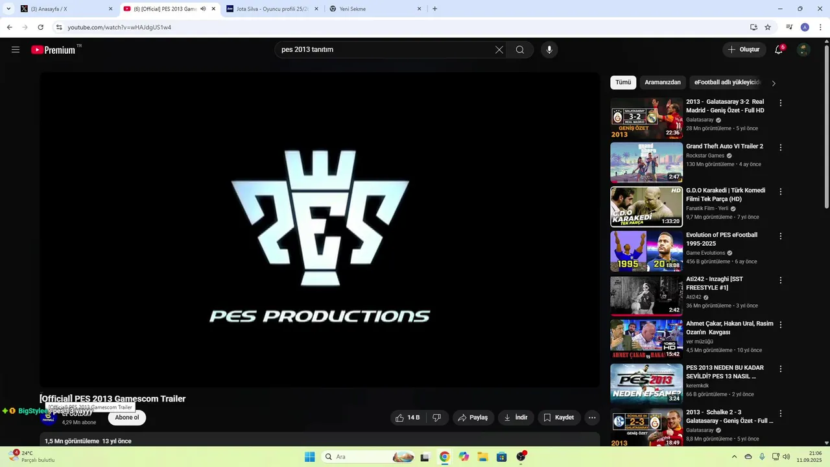Viewport: 830px width, 467px height.
Task: Close the YouTube PES 2013 tab
Action: [x=213, y=9]
